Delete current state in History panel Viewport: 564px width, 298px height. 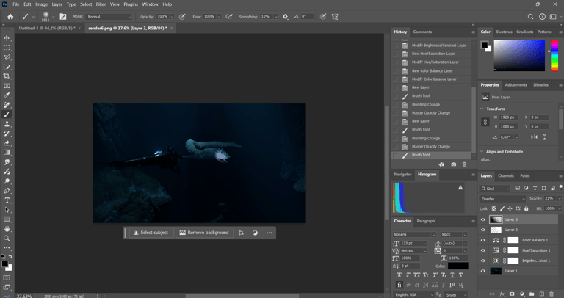(464, 164)
